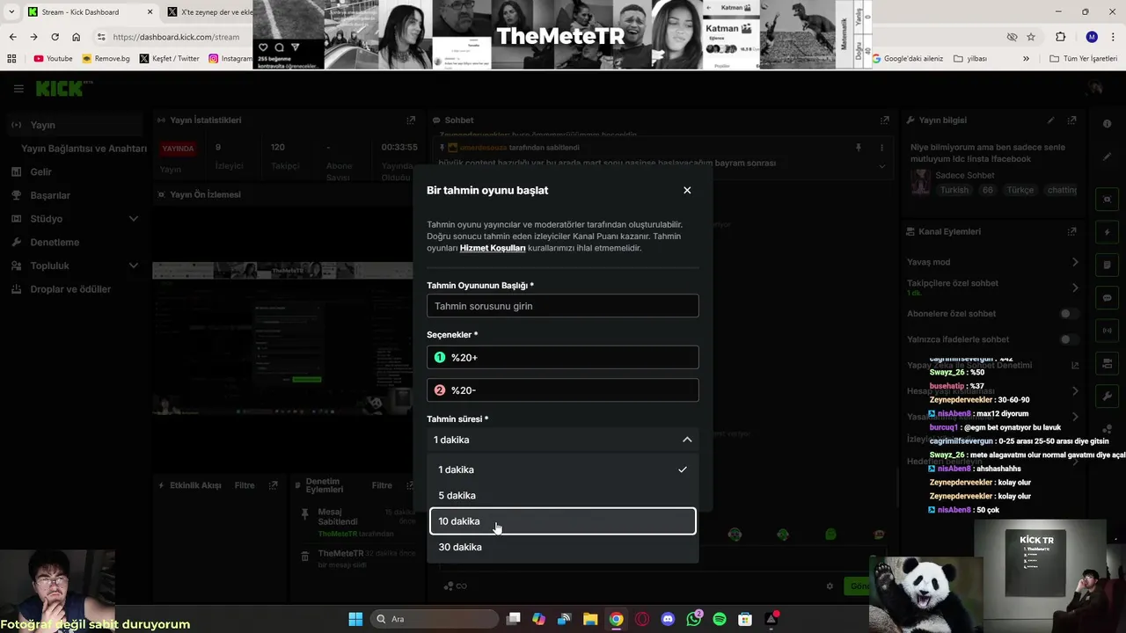Pick the 30 dakika duration option
This screenshot has height=633, width=1126.
[x=563, y=547]
